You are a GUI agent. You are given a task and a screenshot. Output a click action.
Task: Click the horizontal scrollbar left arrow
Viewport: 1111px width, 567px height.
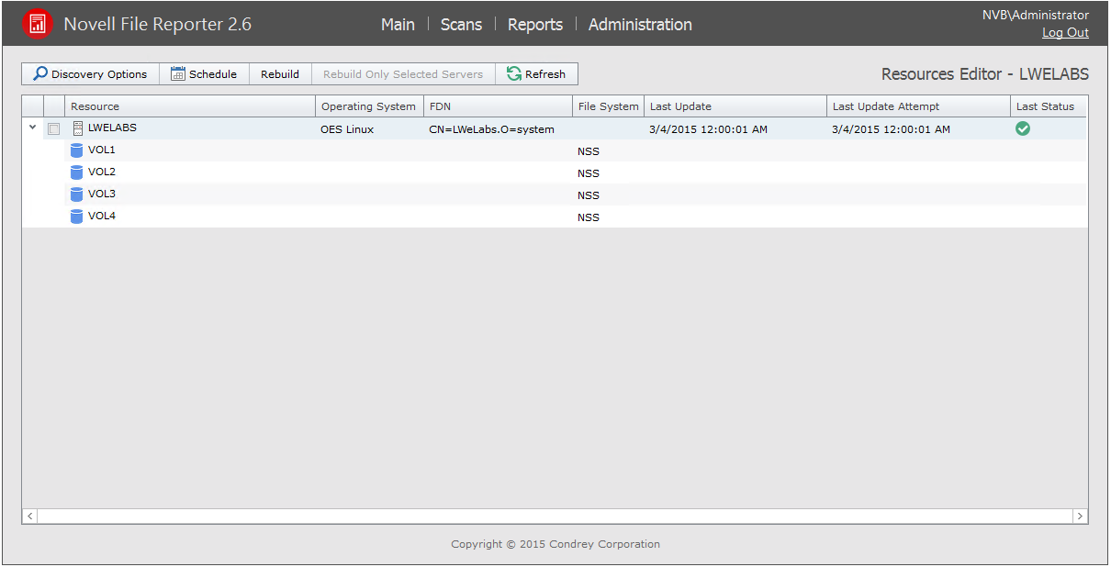[29, 517]
